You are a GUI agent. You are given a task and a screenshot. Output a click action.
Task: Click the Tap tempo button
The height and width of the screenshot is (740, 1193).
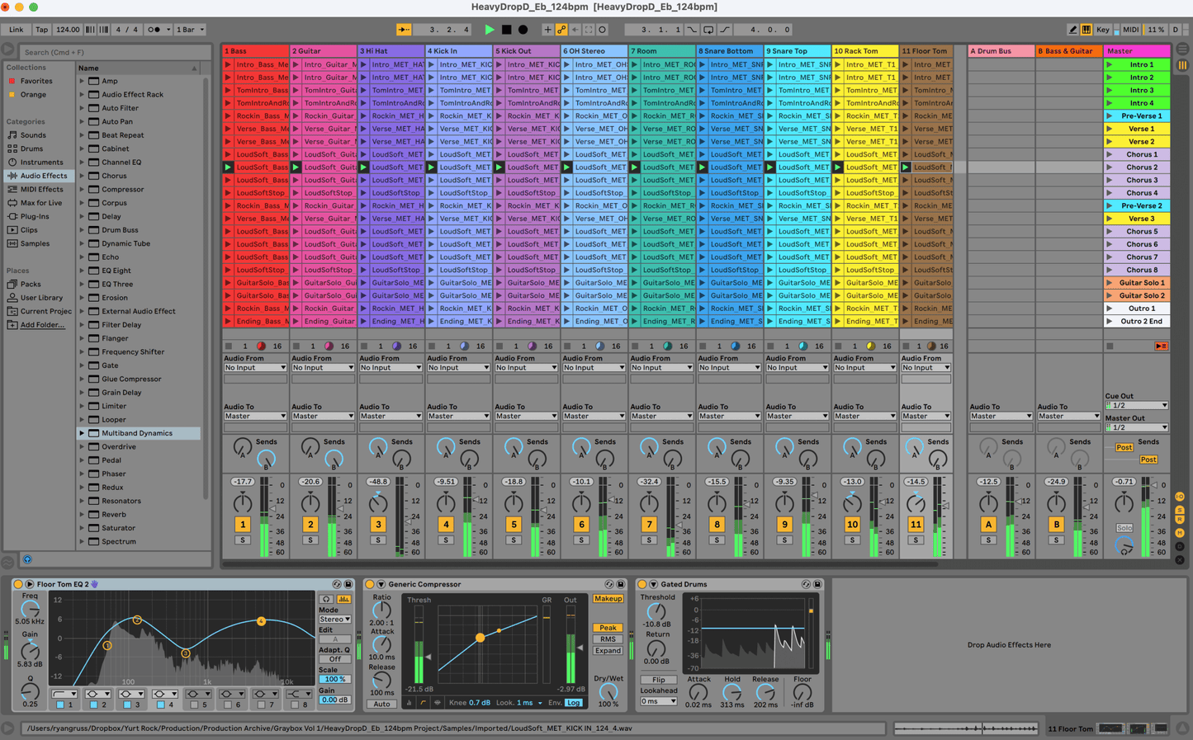[41, 30]
